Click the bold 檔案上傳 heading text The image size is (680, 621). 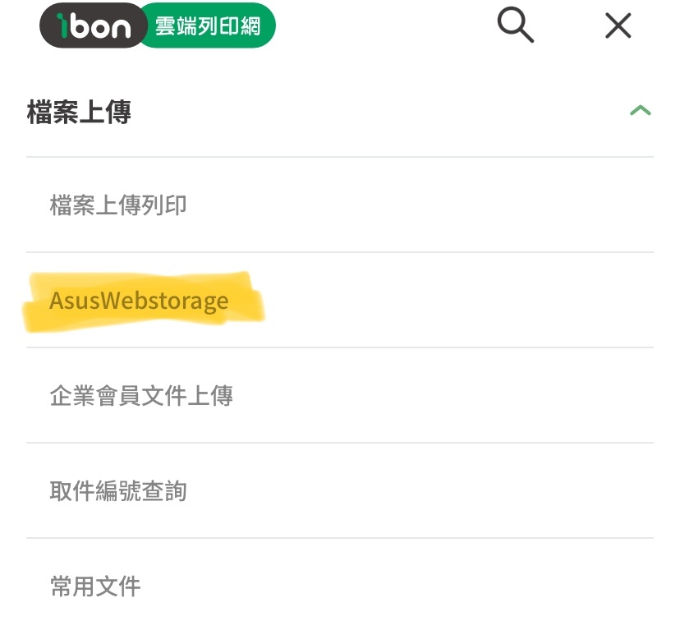tap(79, 112)
